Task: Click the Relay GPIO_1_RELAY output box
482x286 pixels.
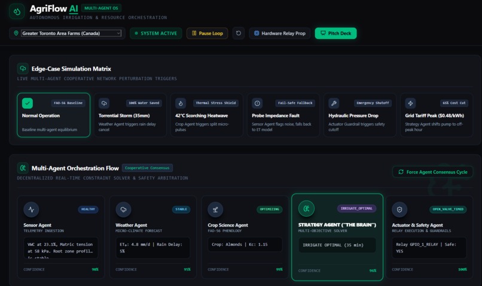Action: 429,248
